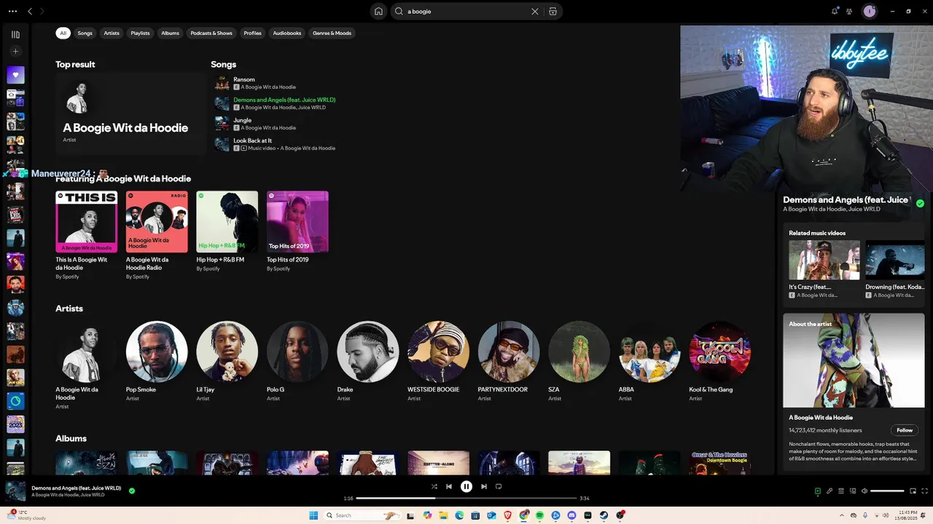Open the It's Crazy related music video
This screenshot has height=524, width=933.
pos(824,260)
